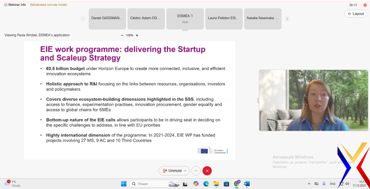The width and height of the screenshot is (370, 189).
Task: Show hidden system tray icons
Action: coord(309,184)
